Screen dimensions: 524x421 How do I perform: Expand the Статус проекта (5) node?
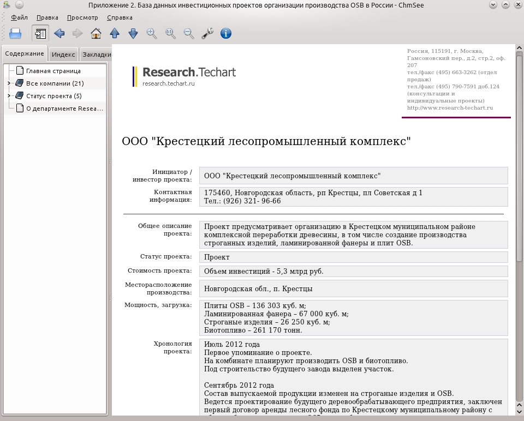click(x=9, y=96)
